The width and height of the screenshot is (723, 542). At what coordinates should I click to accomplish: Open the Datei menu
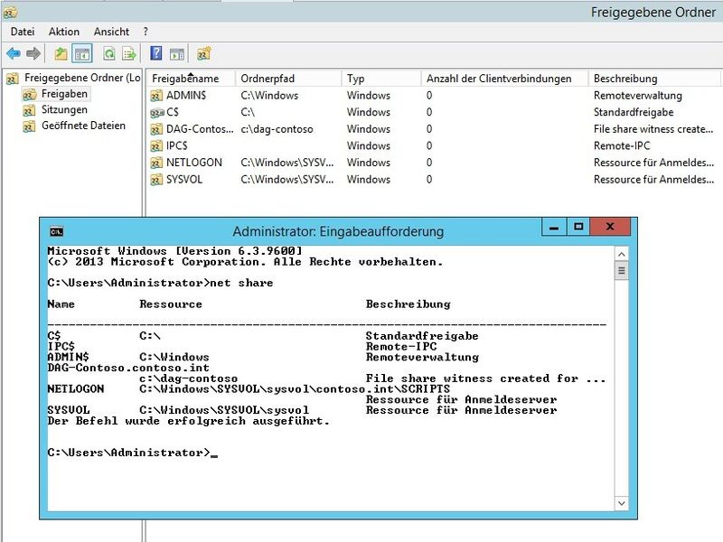tap(23, 32)
